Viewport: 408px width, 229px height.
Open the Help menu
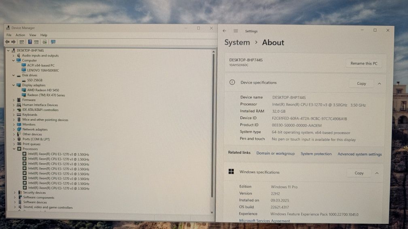tap(44, 35)
